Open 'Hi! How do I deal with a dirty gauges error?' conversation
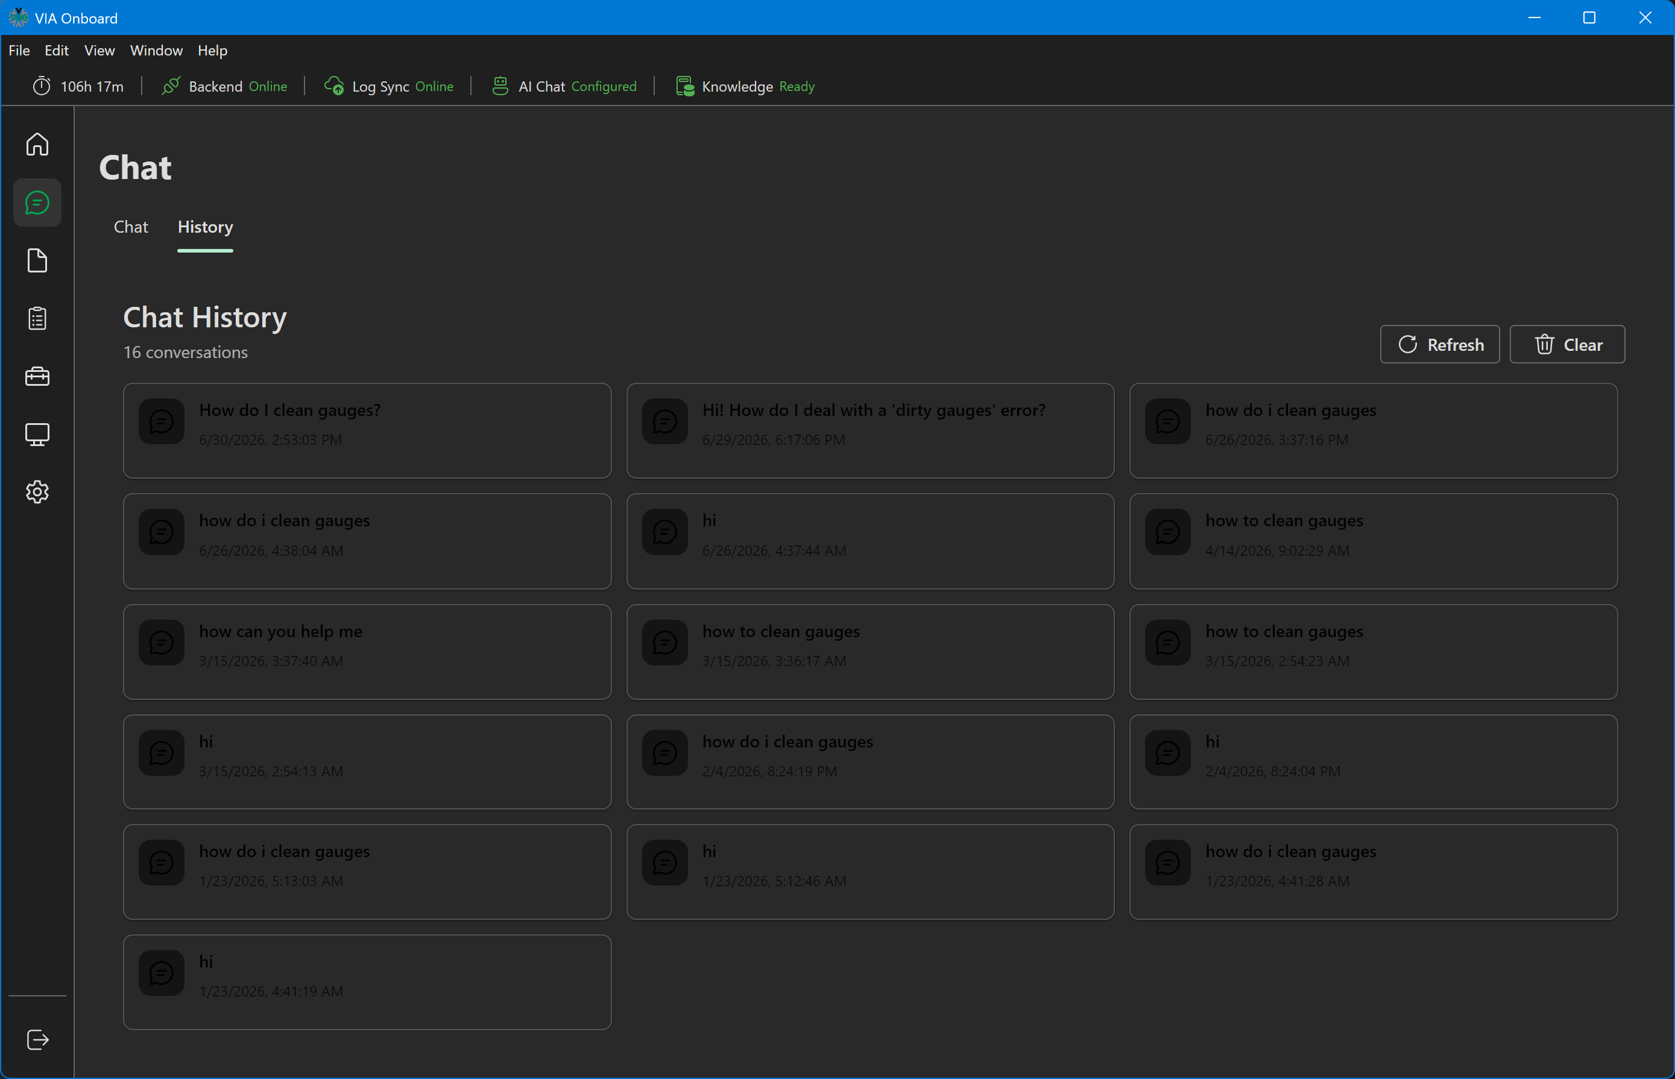Image resolution: width=1675 pixels, height=1079 pixels. 869,431
